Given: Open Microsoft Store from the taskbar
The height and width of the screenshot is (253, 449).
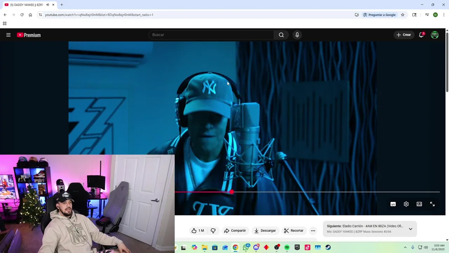Looking at the screenshot, I should (x=215, y=248).
